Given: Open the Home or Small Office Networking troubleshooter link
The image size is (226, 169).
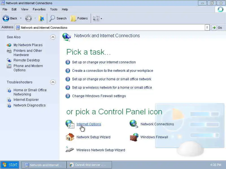Looking at the screenshot, I should coord(30,92).
